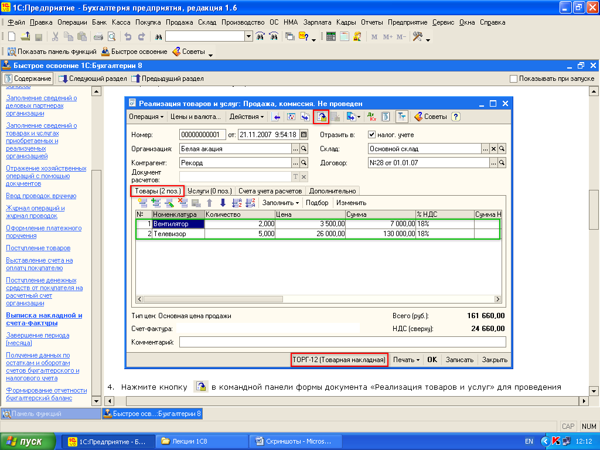The image size is (600, 450).
Task: Open the Зарплата menu
Action: [317, 22]
